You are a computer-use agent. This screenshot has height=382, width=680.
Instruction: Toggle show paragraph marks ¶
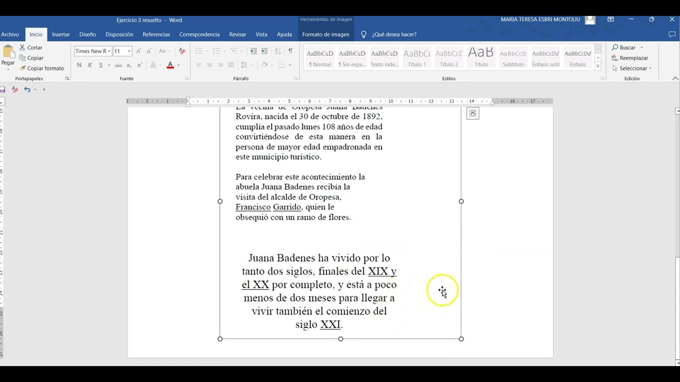291,51
